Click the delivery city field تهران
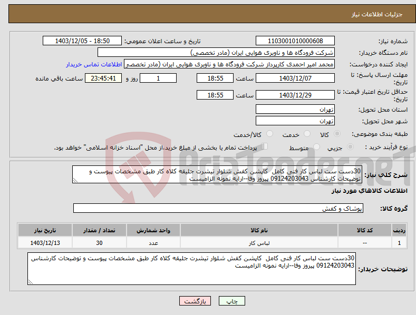This screenshot has height=315, width=416. click(295, 121)
